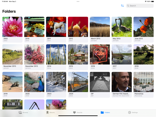Open the June 2013 poppy folder
The height and width of the screenshot is (117, 156).
click(x=144, y=30)
